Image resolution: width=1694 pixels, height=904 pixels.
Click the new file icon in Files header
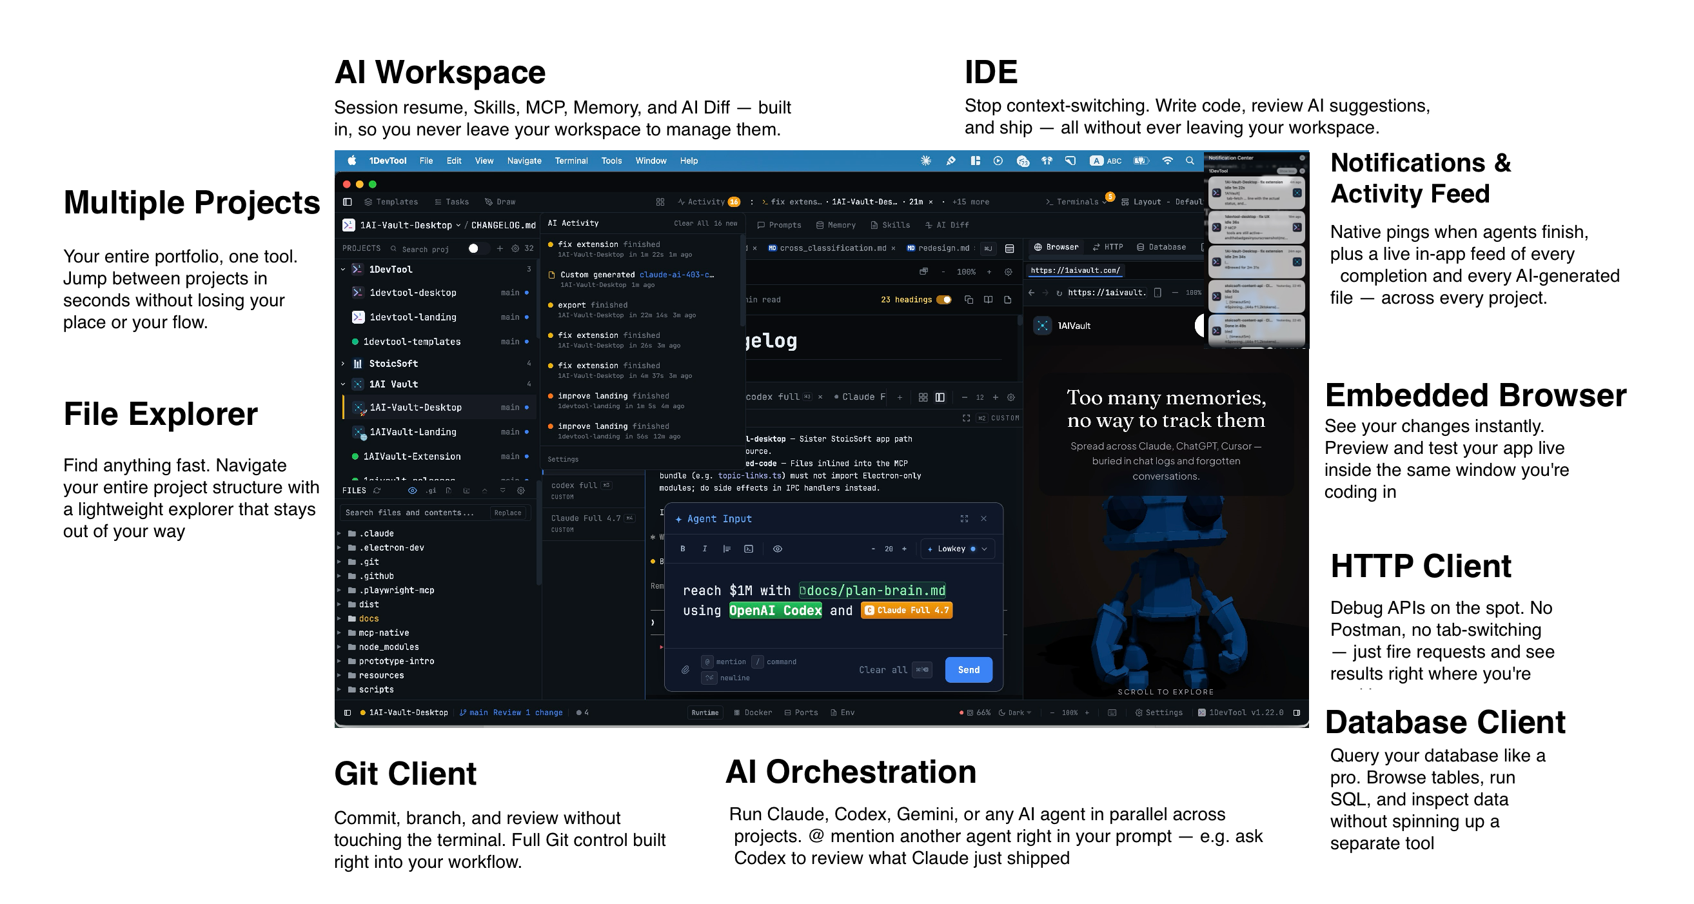[x=449, y=491]
